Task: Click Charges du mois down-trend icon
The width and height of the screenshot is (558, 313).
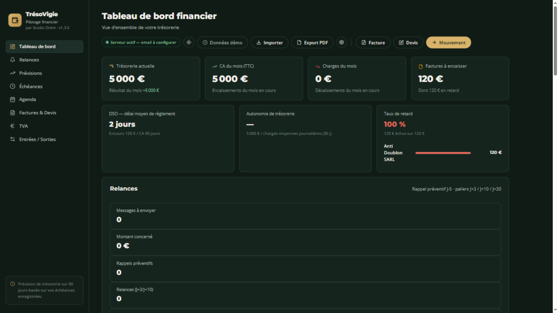Action: 318,66
